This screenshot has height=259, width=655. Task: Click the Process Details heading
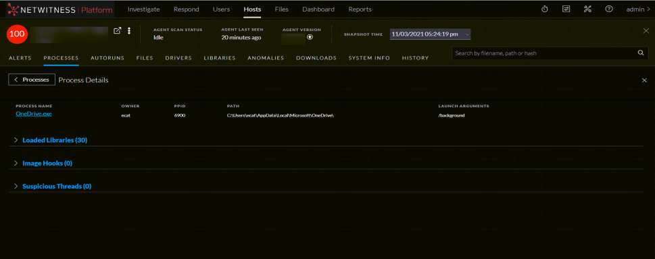point(84,80)
